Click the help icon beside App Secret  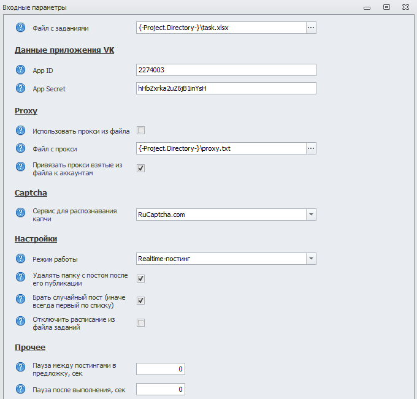[20, 88]
